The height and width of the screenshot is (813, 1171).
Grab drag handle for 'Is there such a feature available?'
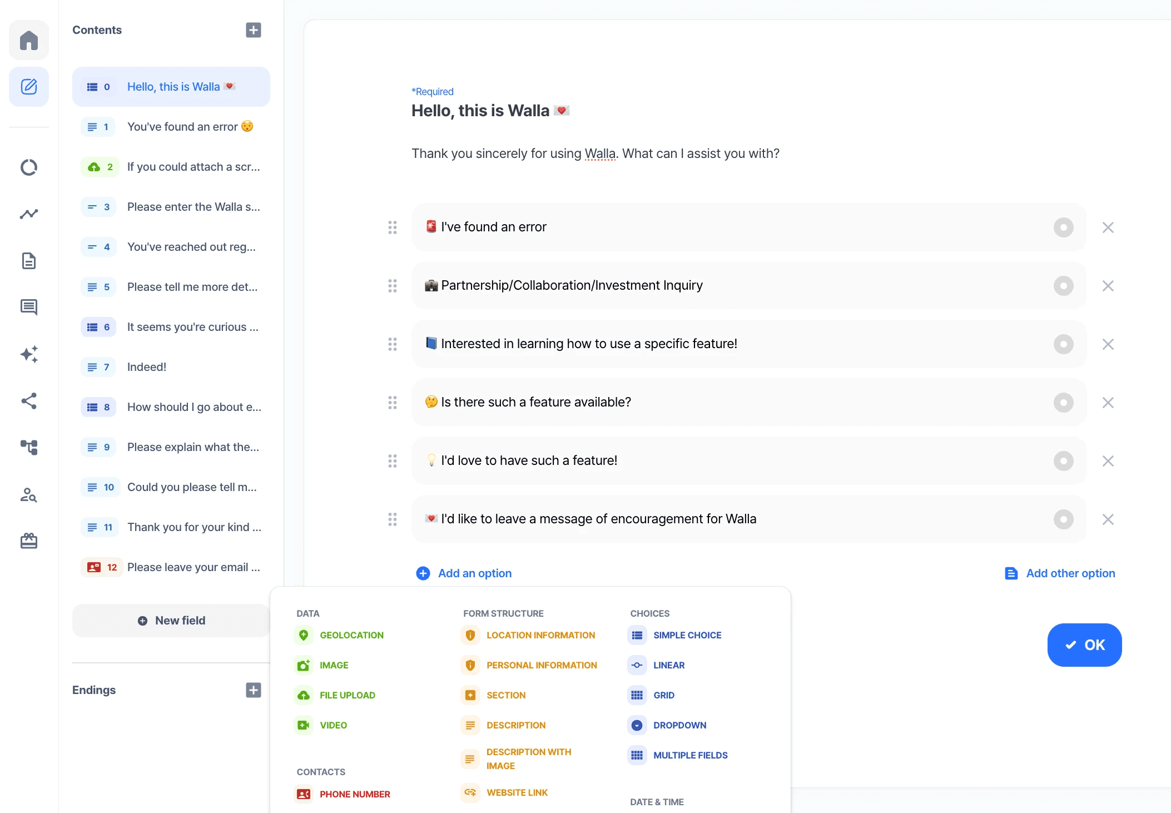[x=393, y=403]
